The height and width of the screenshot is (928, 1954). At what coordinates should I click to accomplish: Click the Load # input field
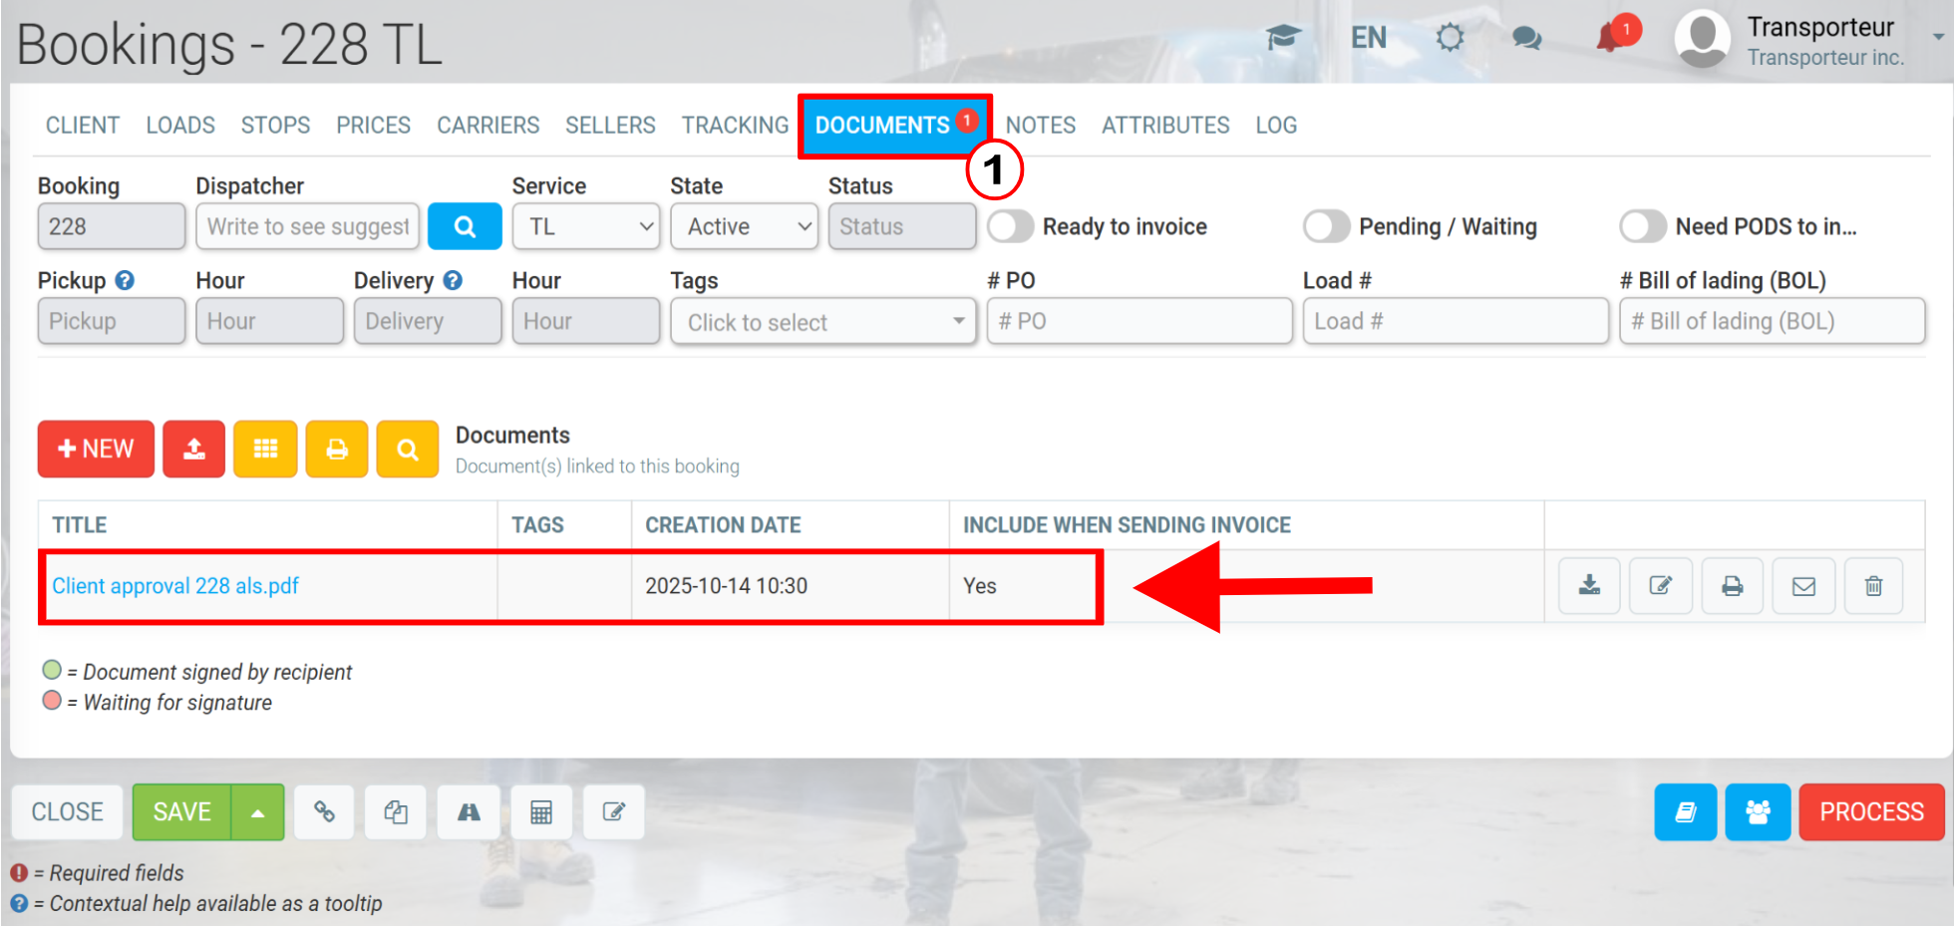point(1456,321)
